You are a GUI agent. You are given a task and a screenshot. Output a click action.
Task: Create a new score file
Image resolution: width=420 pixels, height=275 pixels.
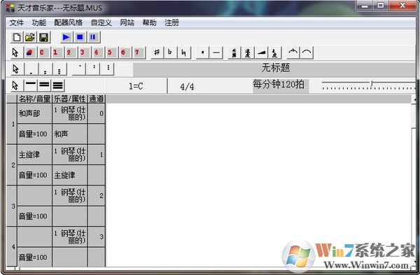point(17,37)
